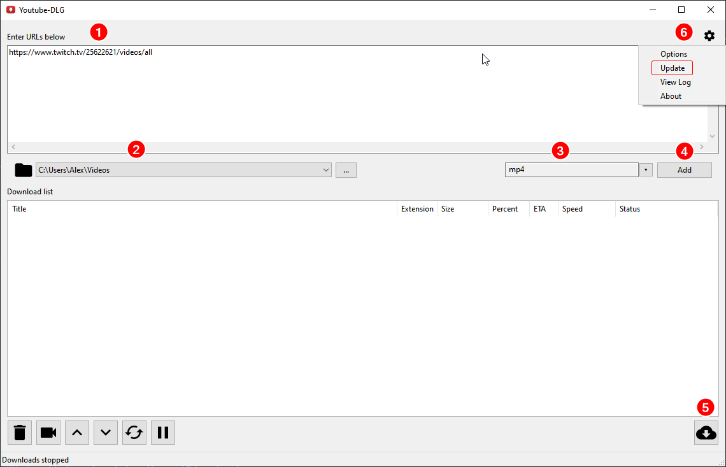This screenshot has width=726, height=467.
Task: Sort by the Title column header
Action: [203, 209]
